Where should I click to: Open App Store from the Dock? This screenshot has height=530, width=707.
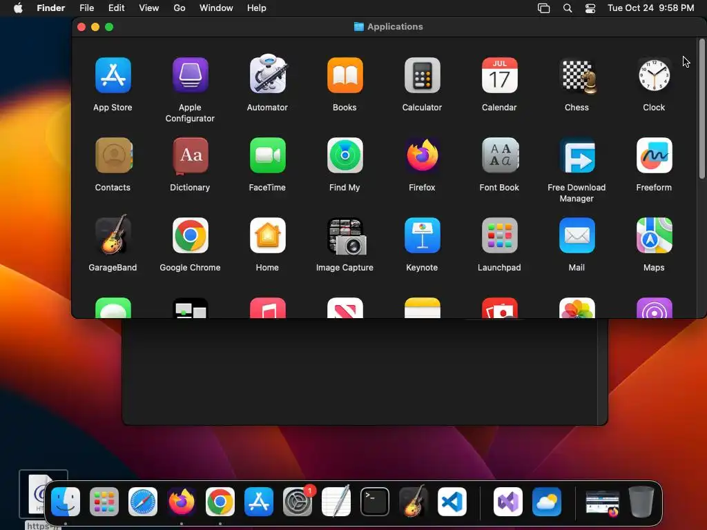[x=259, y=502]
